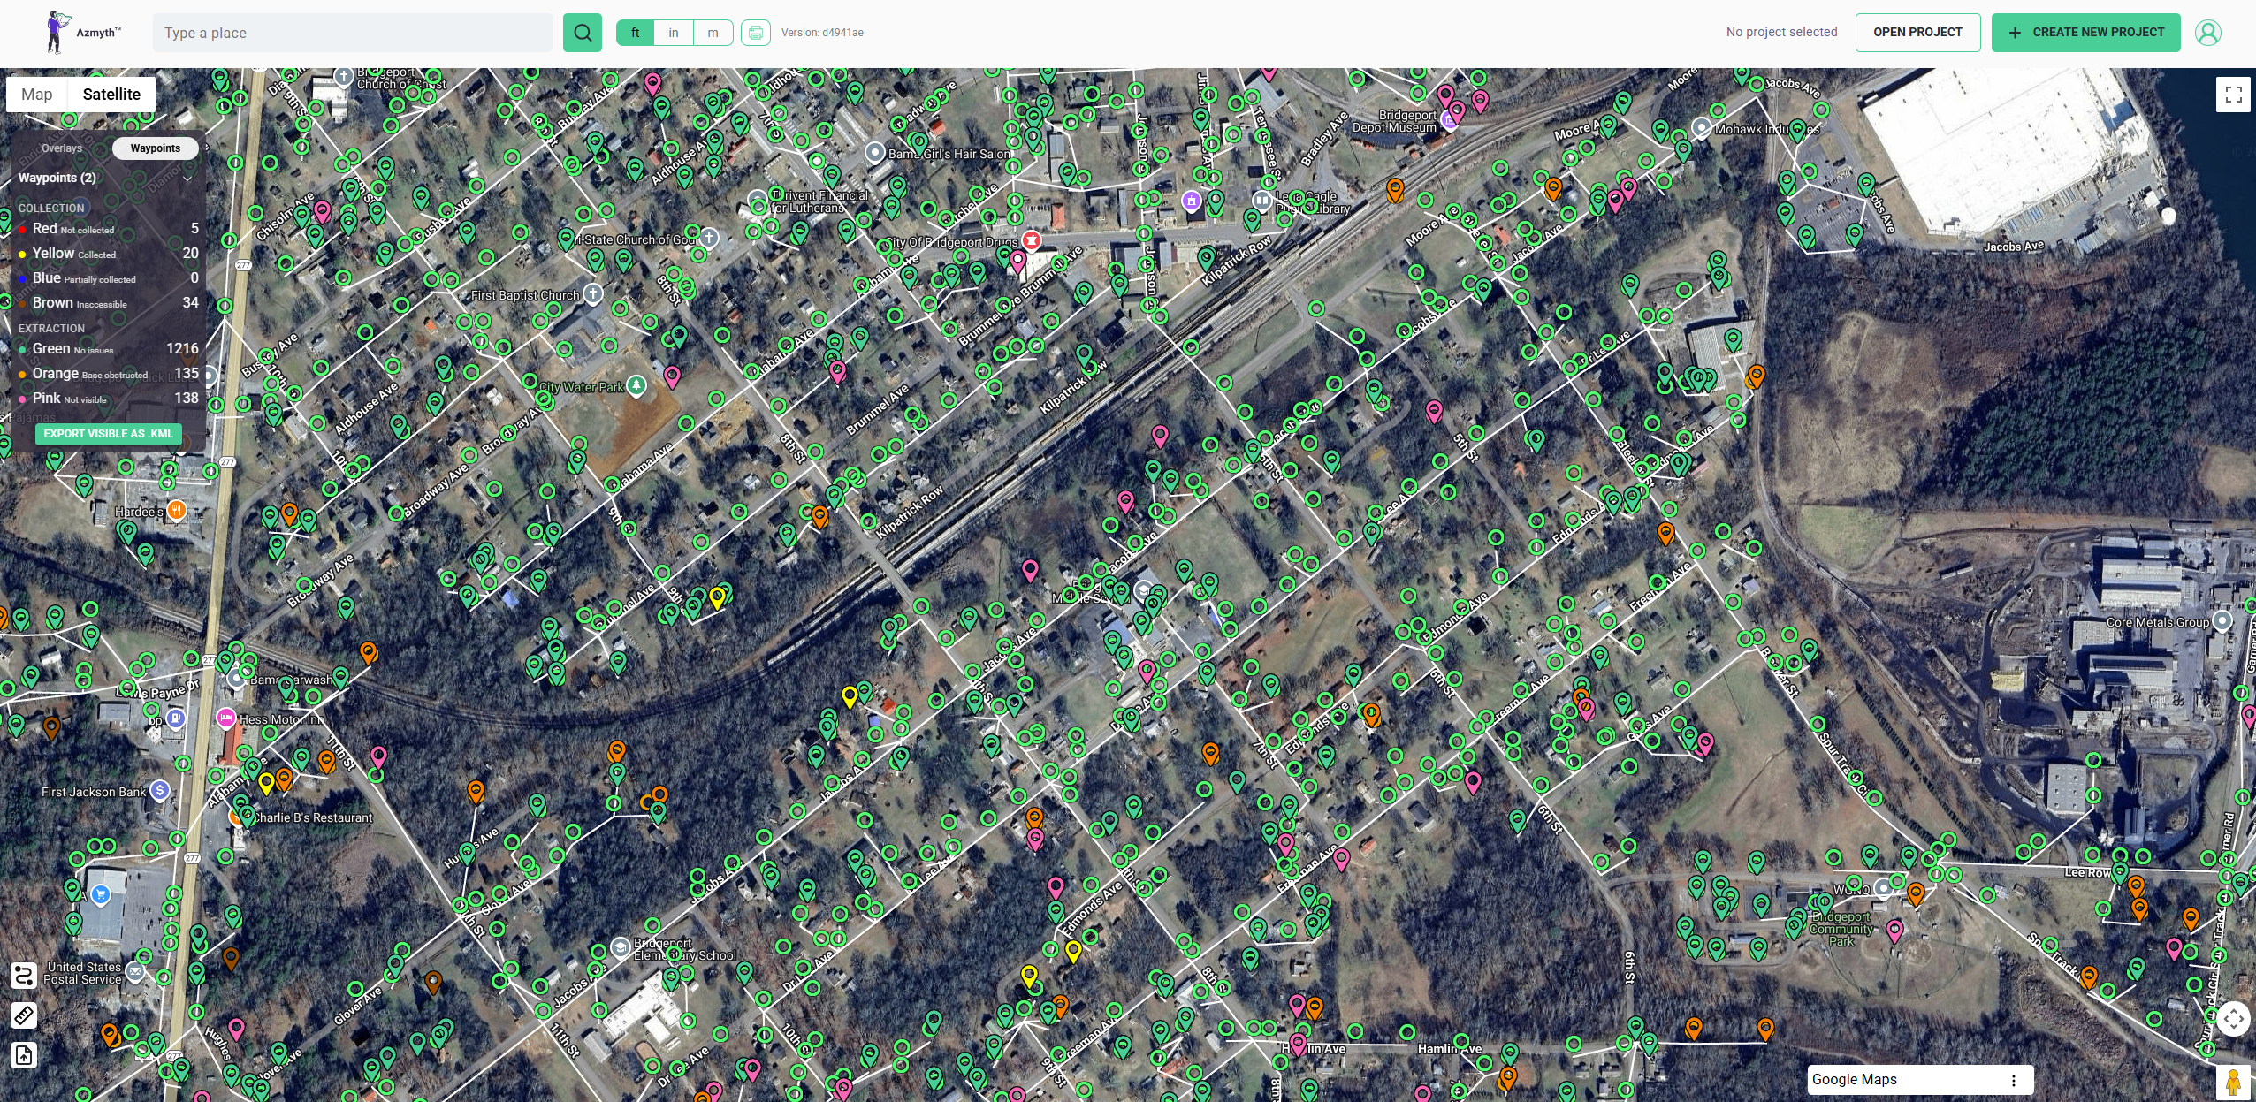
Task: Click the City Of Bridgeport Drugs marker
Action: tap(1031, 240)
